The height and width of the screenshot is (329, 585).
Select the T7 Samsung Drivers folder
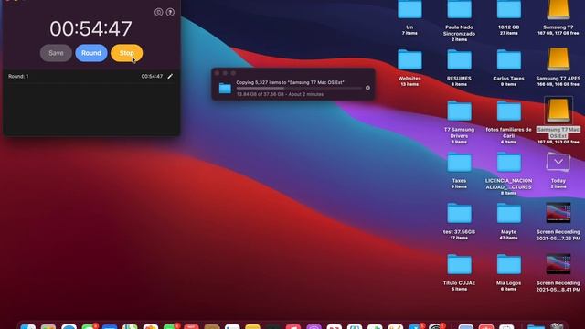click(459, 111)
